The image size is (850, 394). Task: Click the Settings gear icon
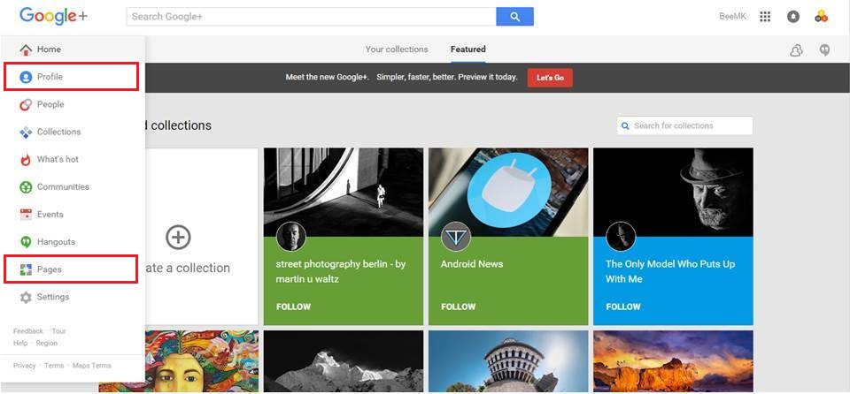point(26,297)
